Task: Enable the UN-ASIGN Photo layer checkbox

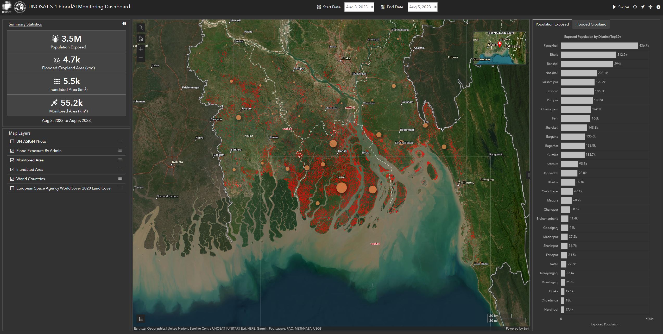Action: pos(12,141)
